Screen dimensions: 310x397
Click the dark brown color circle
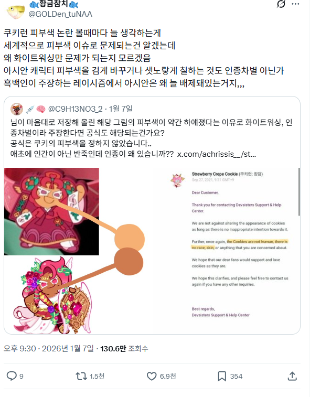[129, 262]
